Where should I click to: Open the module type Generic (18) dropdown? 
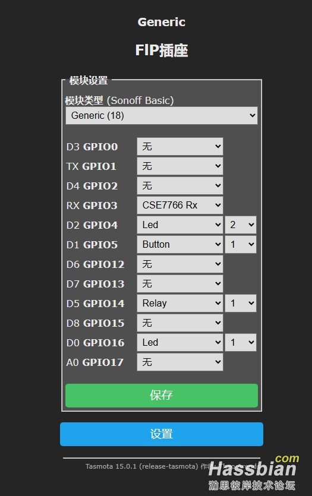162,115
